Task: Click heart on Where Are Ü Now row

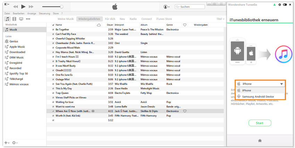Action: tap(185, 111)
